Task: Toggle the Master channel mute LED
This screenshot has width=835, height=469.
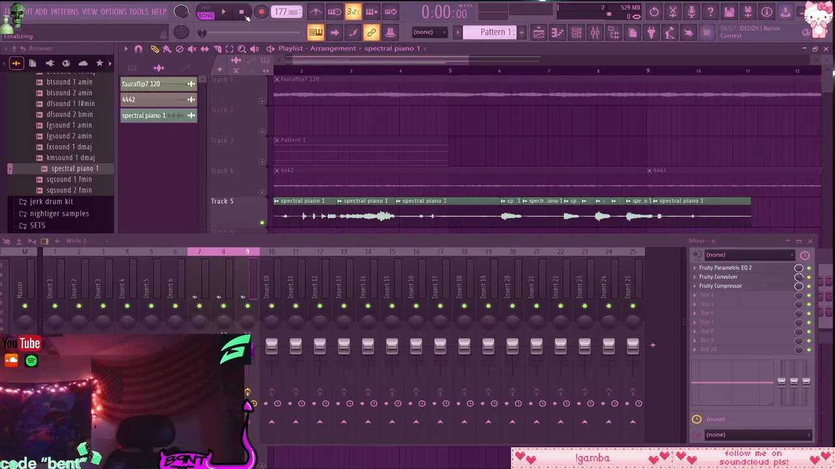Action: pos(25,306)
